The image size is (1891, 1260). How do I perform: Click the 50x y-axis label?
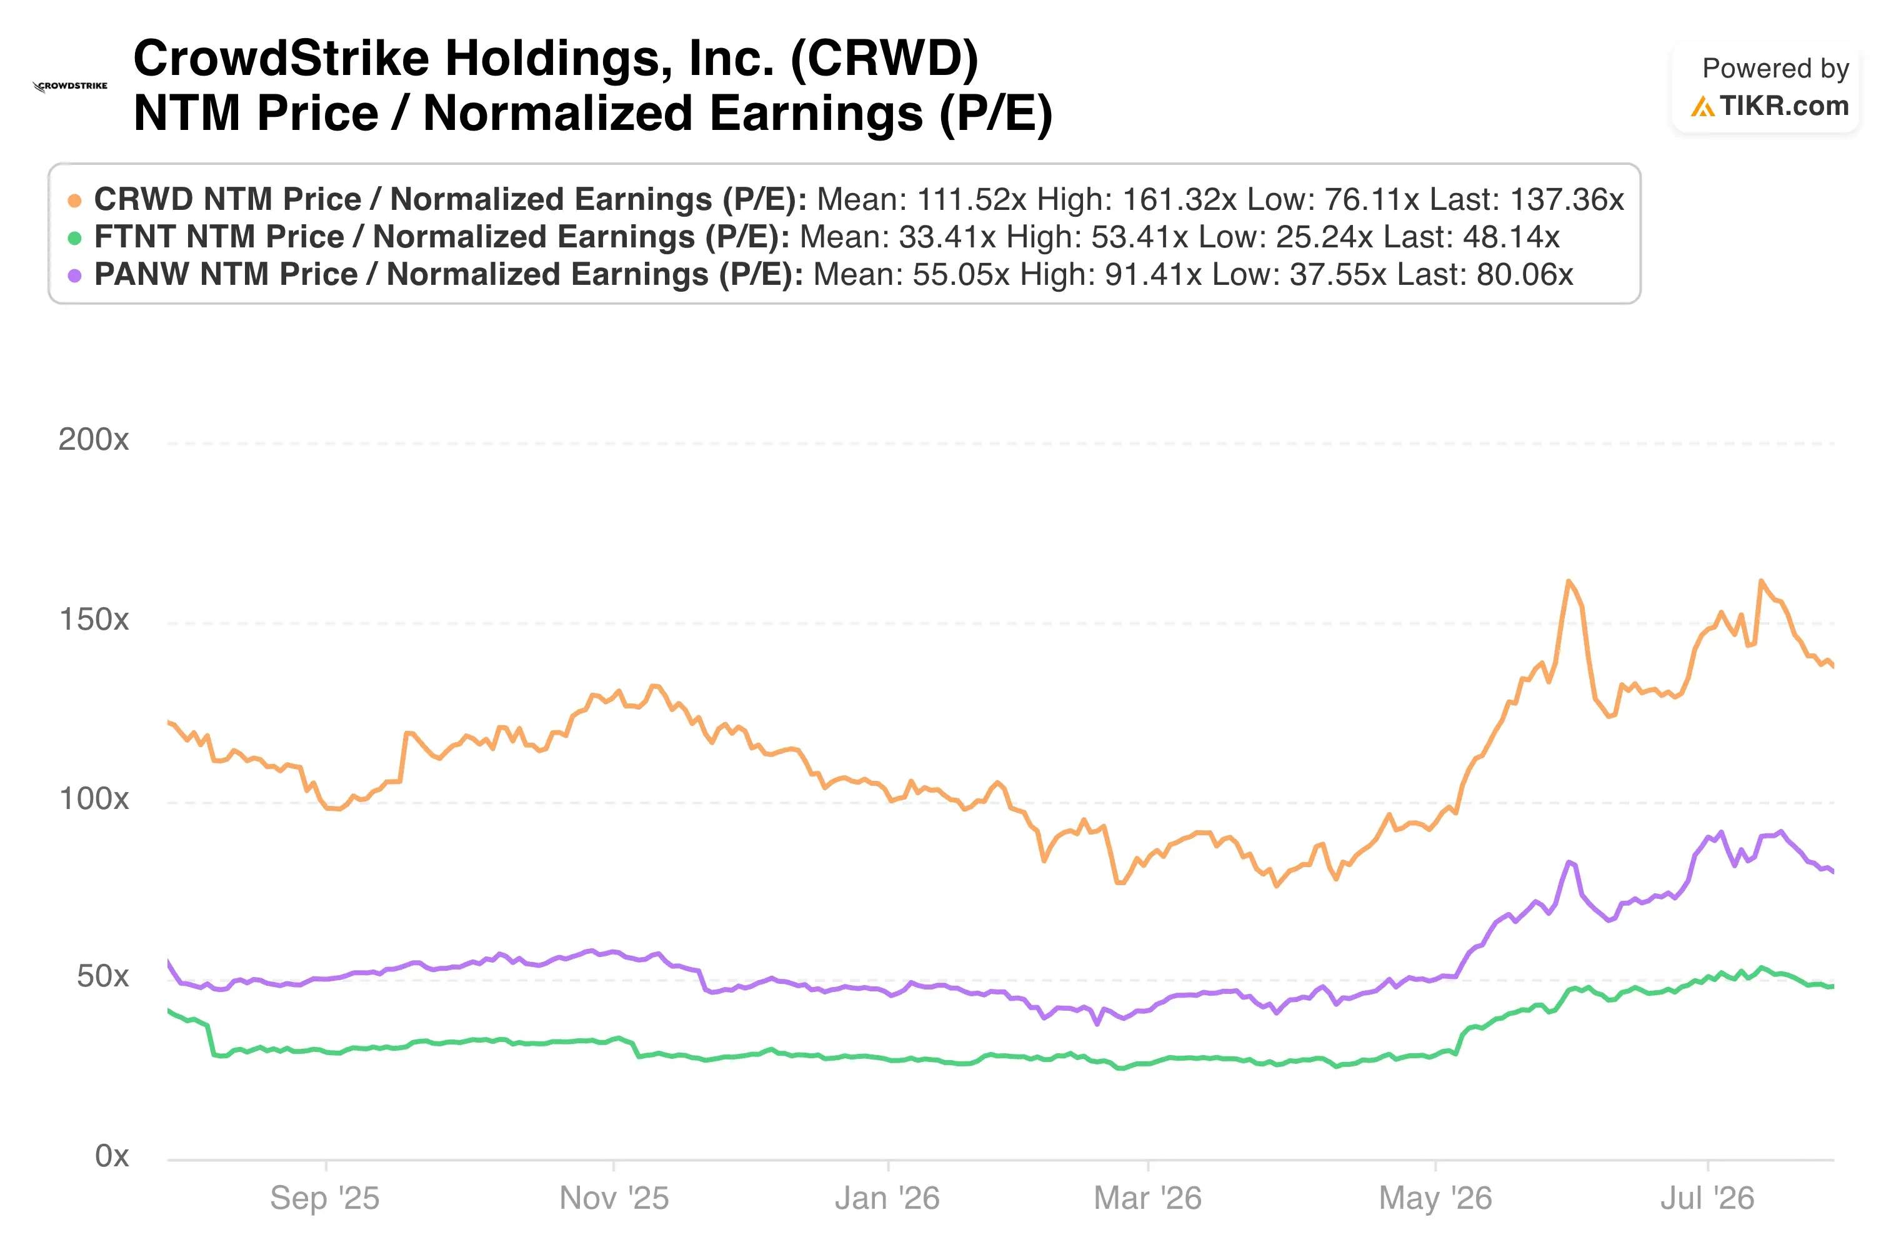pos(103,976)
